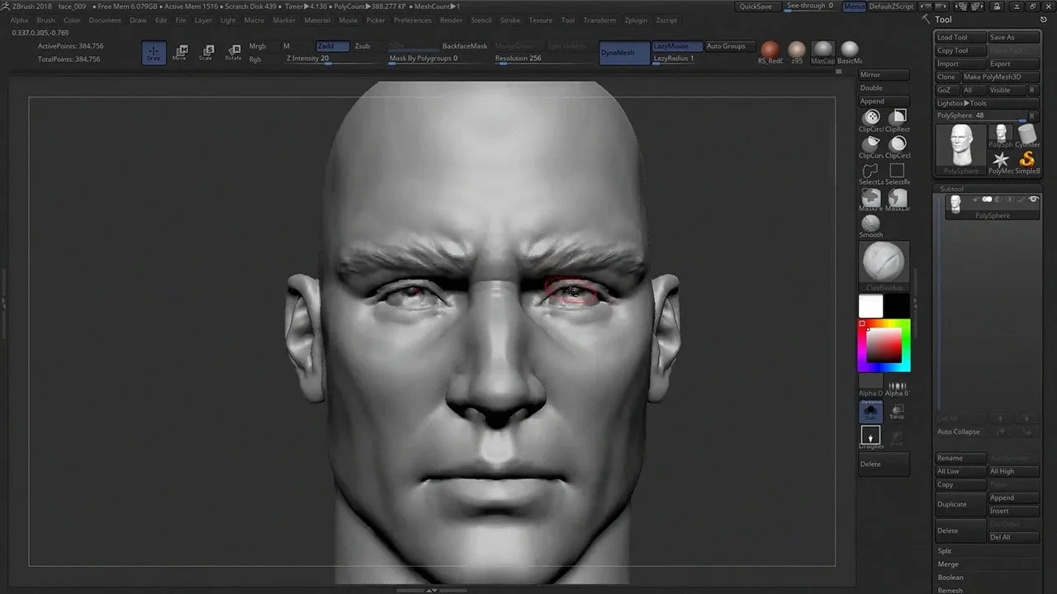Collapse the Tool palette header

click(944, 20)
